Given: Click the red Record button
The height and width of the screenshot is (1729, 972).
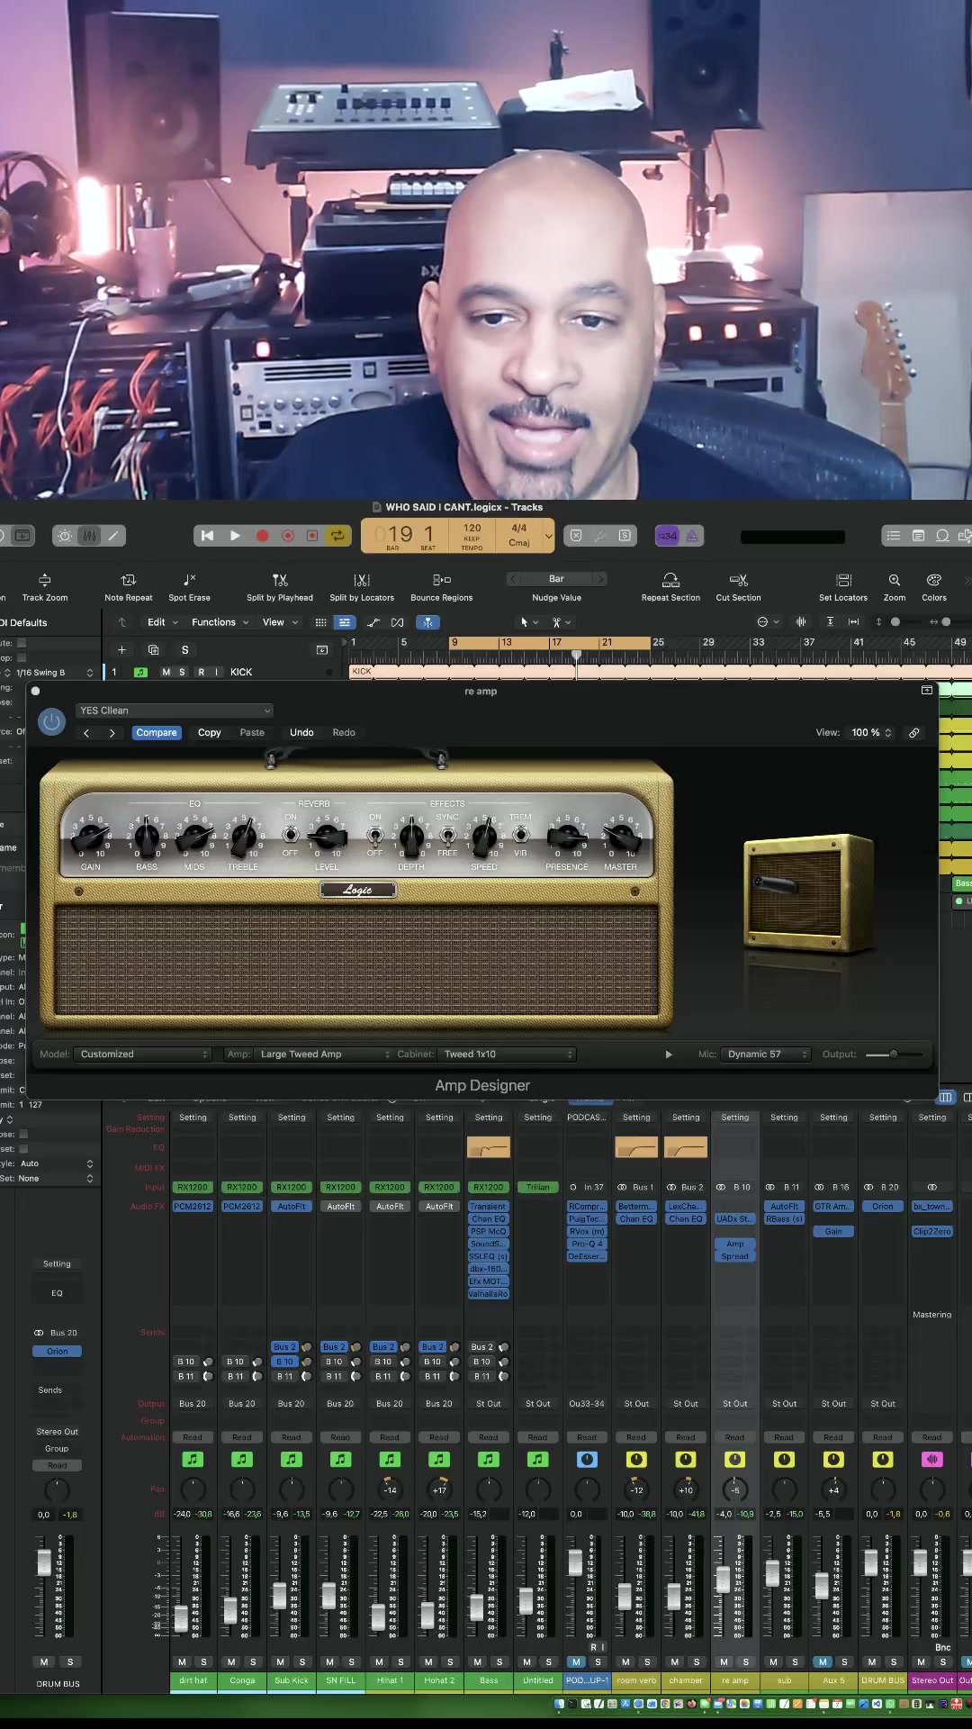Looking at the screenshot, I should coord(262,536).
